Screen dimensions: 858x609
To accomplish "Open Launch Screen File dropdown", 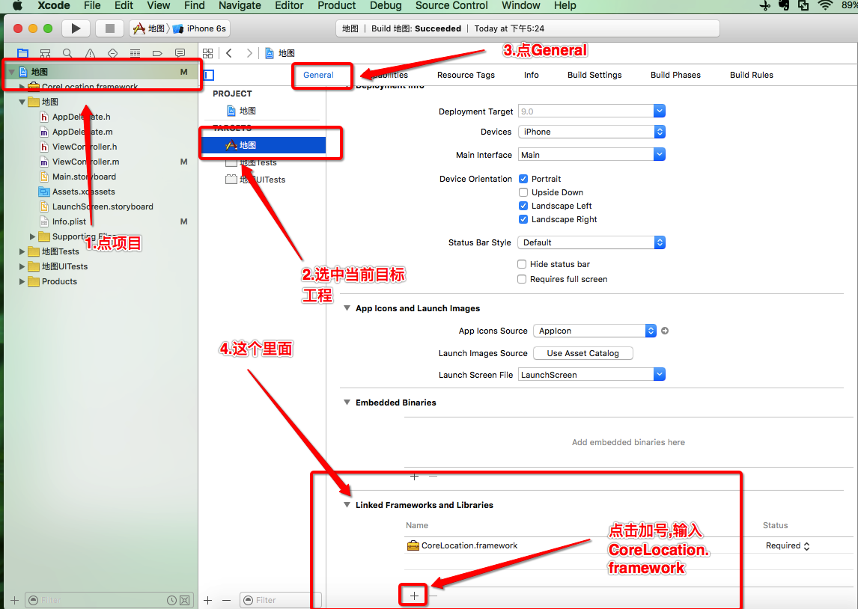I will pyautogui.click(x=660, y=375).
